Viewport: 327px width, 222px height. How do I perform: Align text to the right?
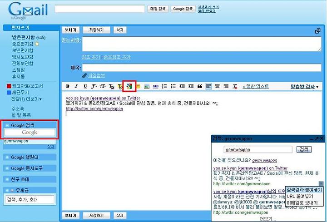(x=226, y=86)
